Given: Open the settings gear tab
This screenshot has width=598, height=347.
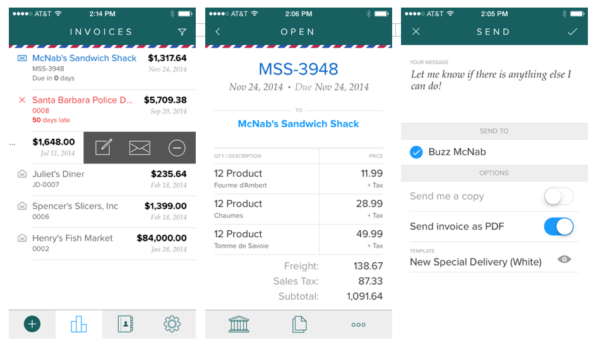Looking at the screenshot, I should (x=172, y=324).
